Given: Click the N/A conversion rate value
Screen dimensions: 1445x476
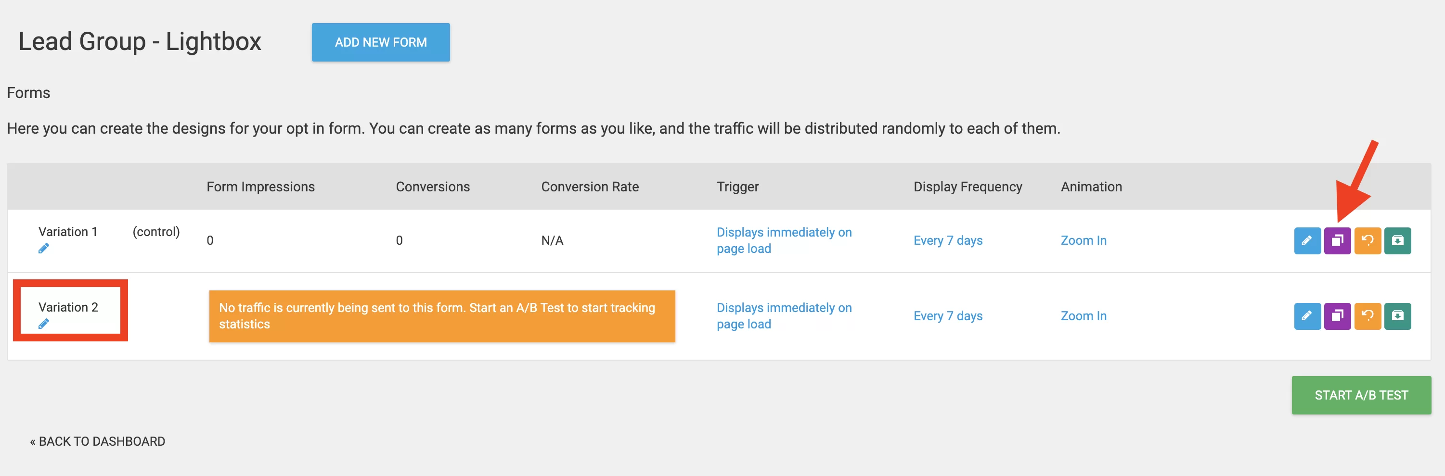Looking at the screenshot, I should pyautogui.click(x=552, y=240).
